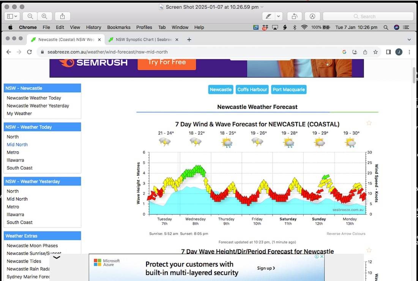Click the Preview search field
The height and width of the screenshot is (281, 418).
[x=368, y=16]
